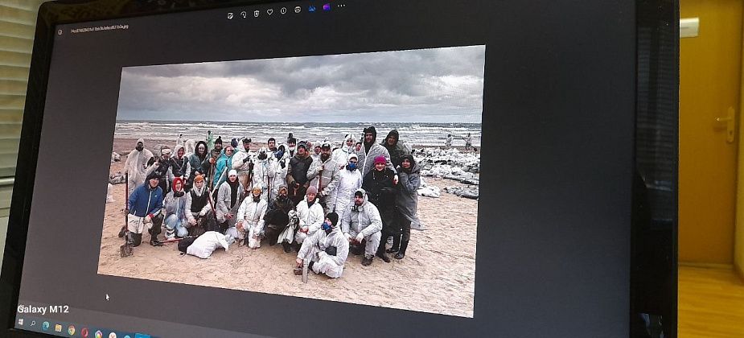Mark photo as favorite with heart icon
Screen dimensions: 744x338
pos(269,12)
